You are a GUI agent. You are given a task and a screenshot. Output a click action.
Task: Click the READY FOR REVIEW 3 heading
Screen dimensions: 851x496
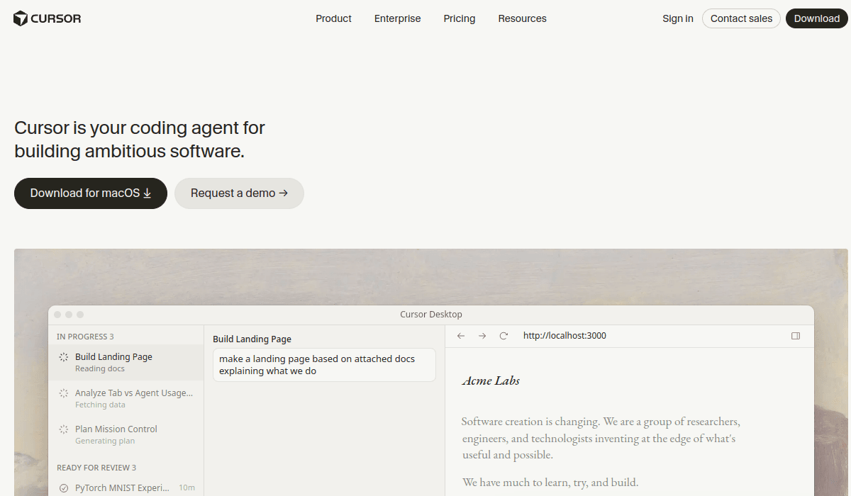click(x=96, y=468)
